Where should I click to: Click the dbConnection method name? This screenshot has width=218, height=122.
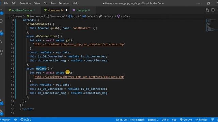[x=46, y=36]
